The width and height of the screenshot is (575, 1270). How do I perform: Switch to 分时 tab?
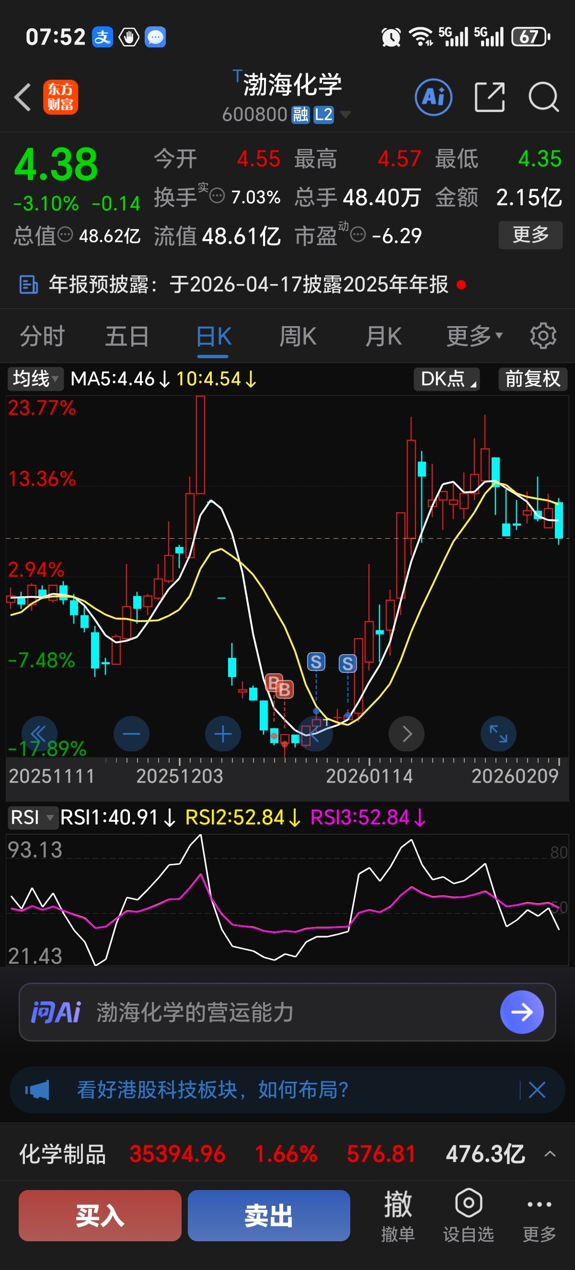(x=43, y=336)
